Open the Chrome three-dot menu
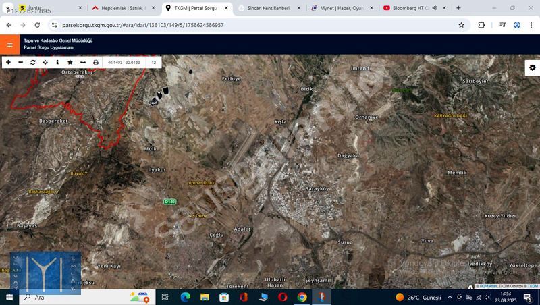Screen dimensions: 540x305 click(531, 25)
